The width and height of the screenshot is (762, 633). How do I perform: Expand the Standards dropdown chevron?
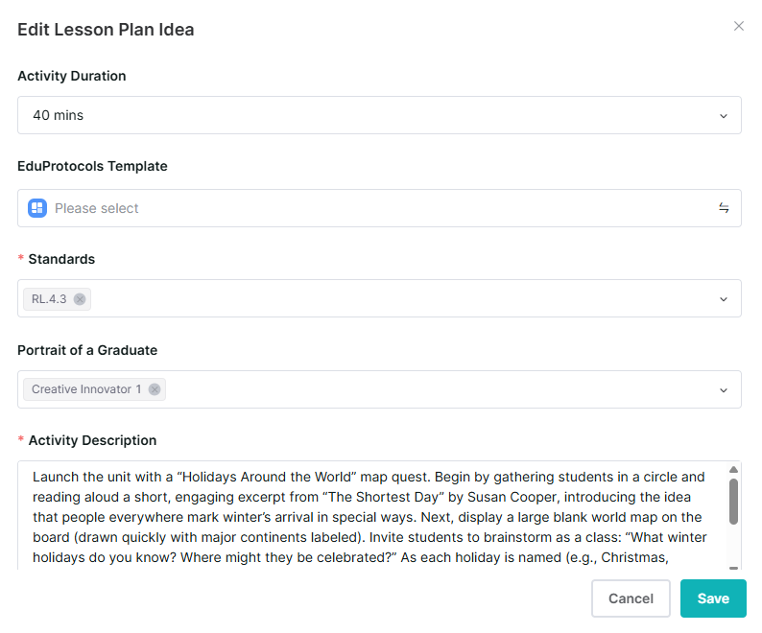pos(724,299)
